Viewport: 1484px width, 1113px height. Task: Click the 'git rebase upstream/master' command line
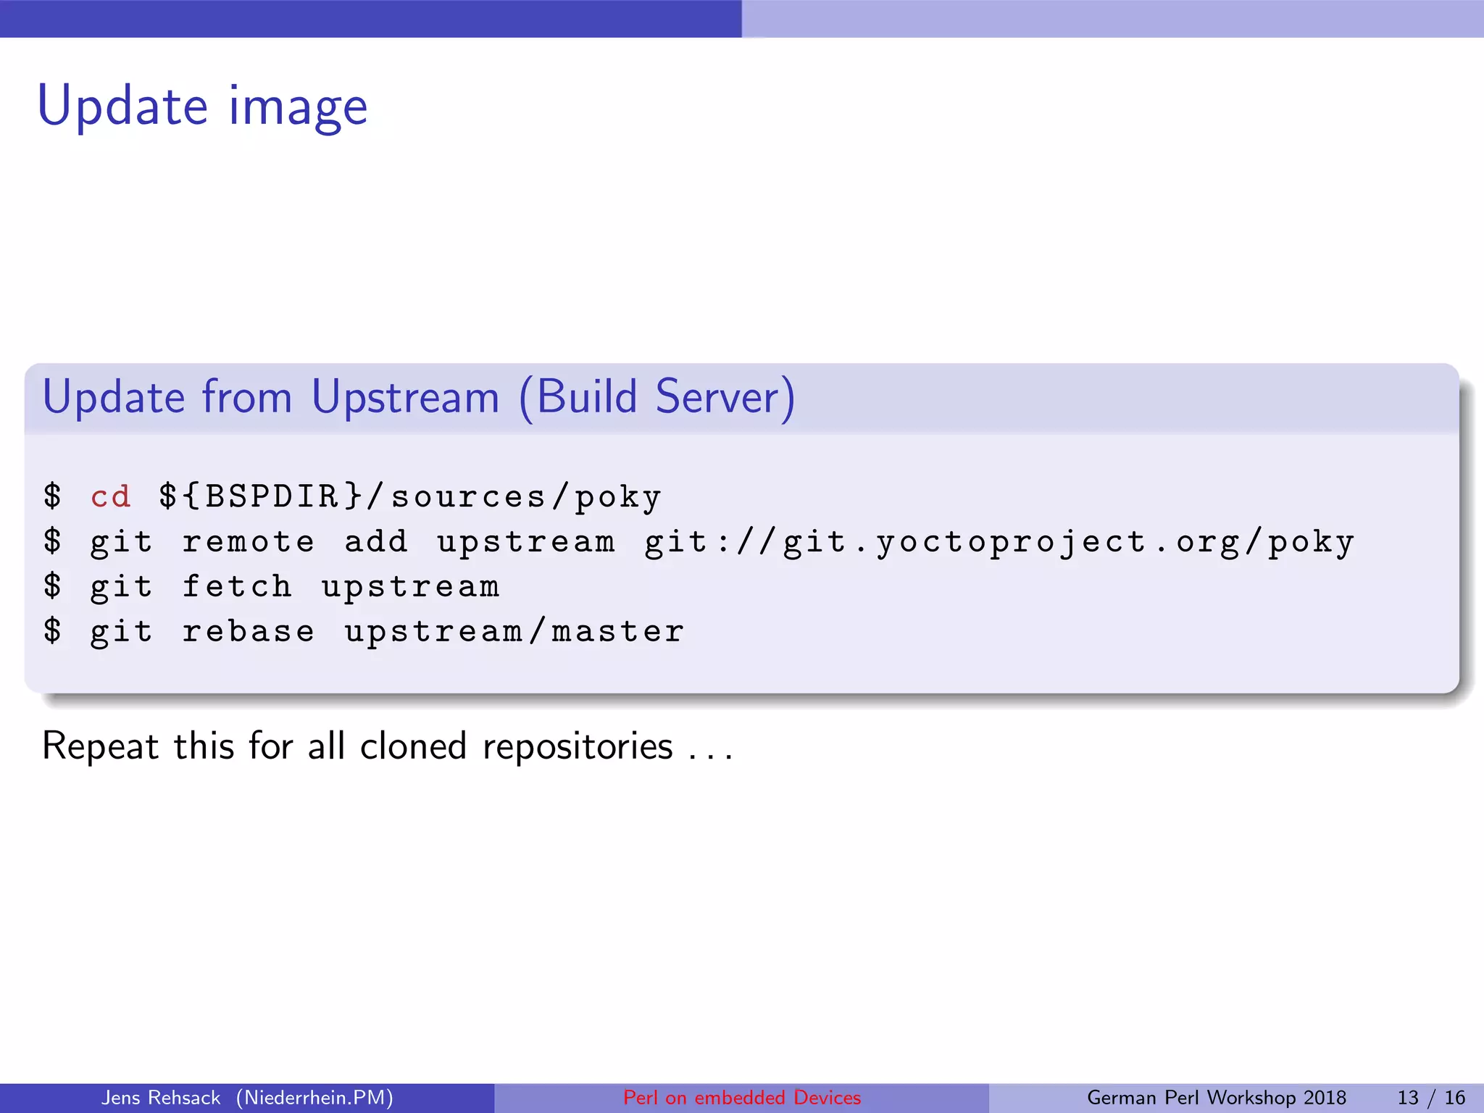[364, 632]
